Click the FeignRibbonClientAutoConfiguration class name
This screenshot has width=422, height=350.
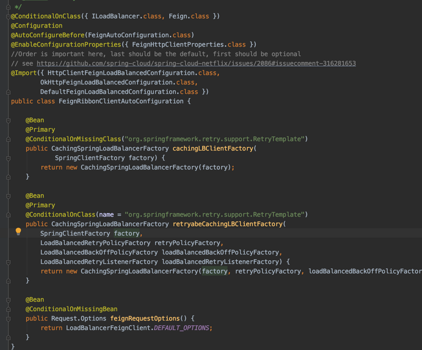[x=121, y=101]
